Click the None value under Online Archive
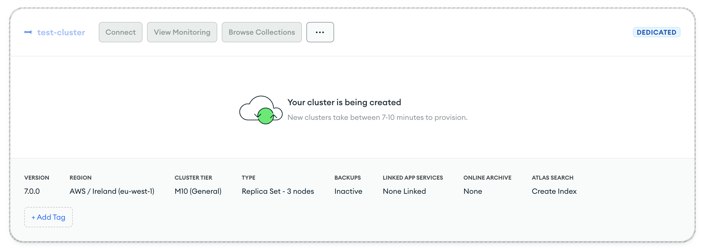 click(473, 191)
